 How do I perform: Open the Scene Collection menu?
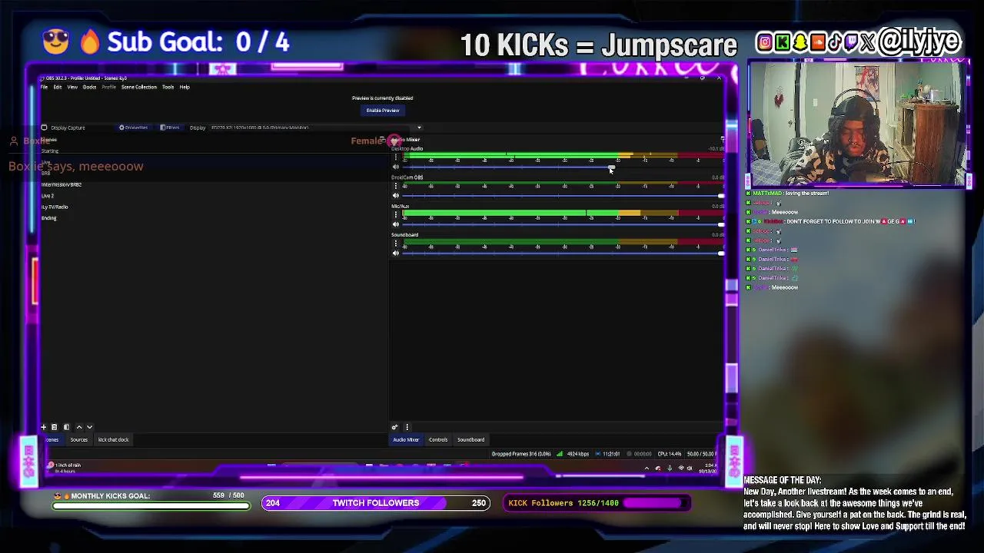139,87
